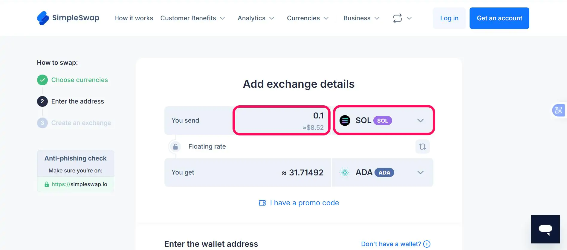Image resolution: width=567 pixels, height=250 pixels.
Task: Click the translate icon on the right edge
Action: pos(559,110)
